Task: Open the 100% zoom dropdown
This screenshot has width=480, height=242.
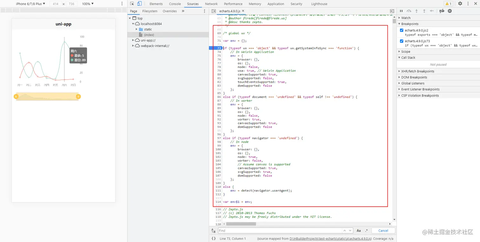Action: tap(88, 4)
